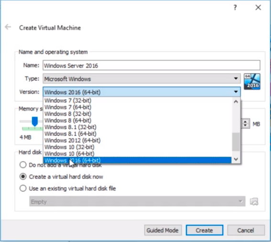Click the Name field Windows Server 2016
Viewport: 271px width, 242px height.
coord(152,65)
